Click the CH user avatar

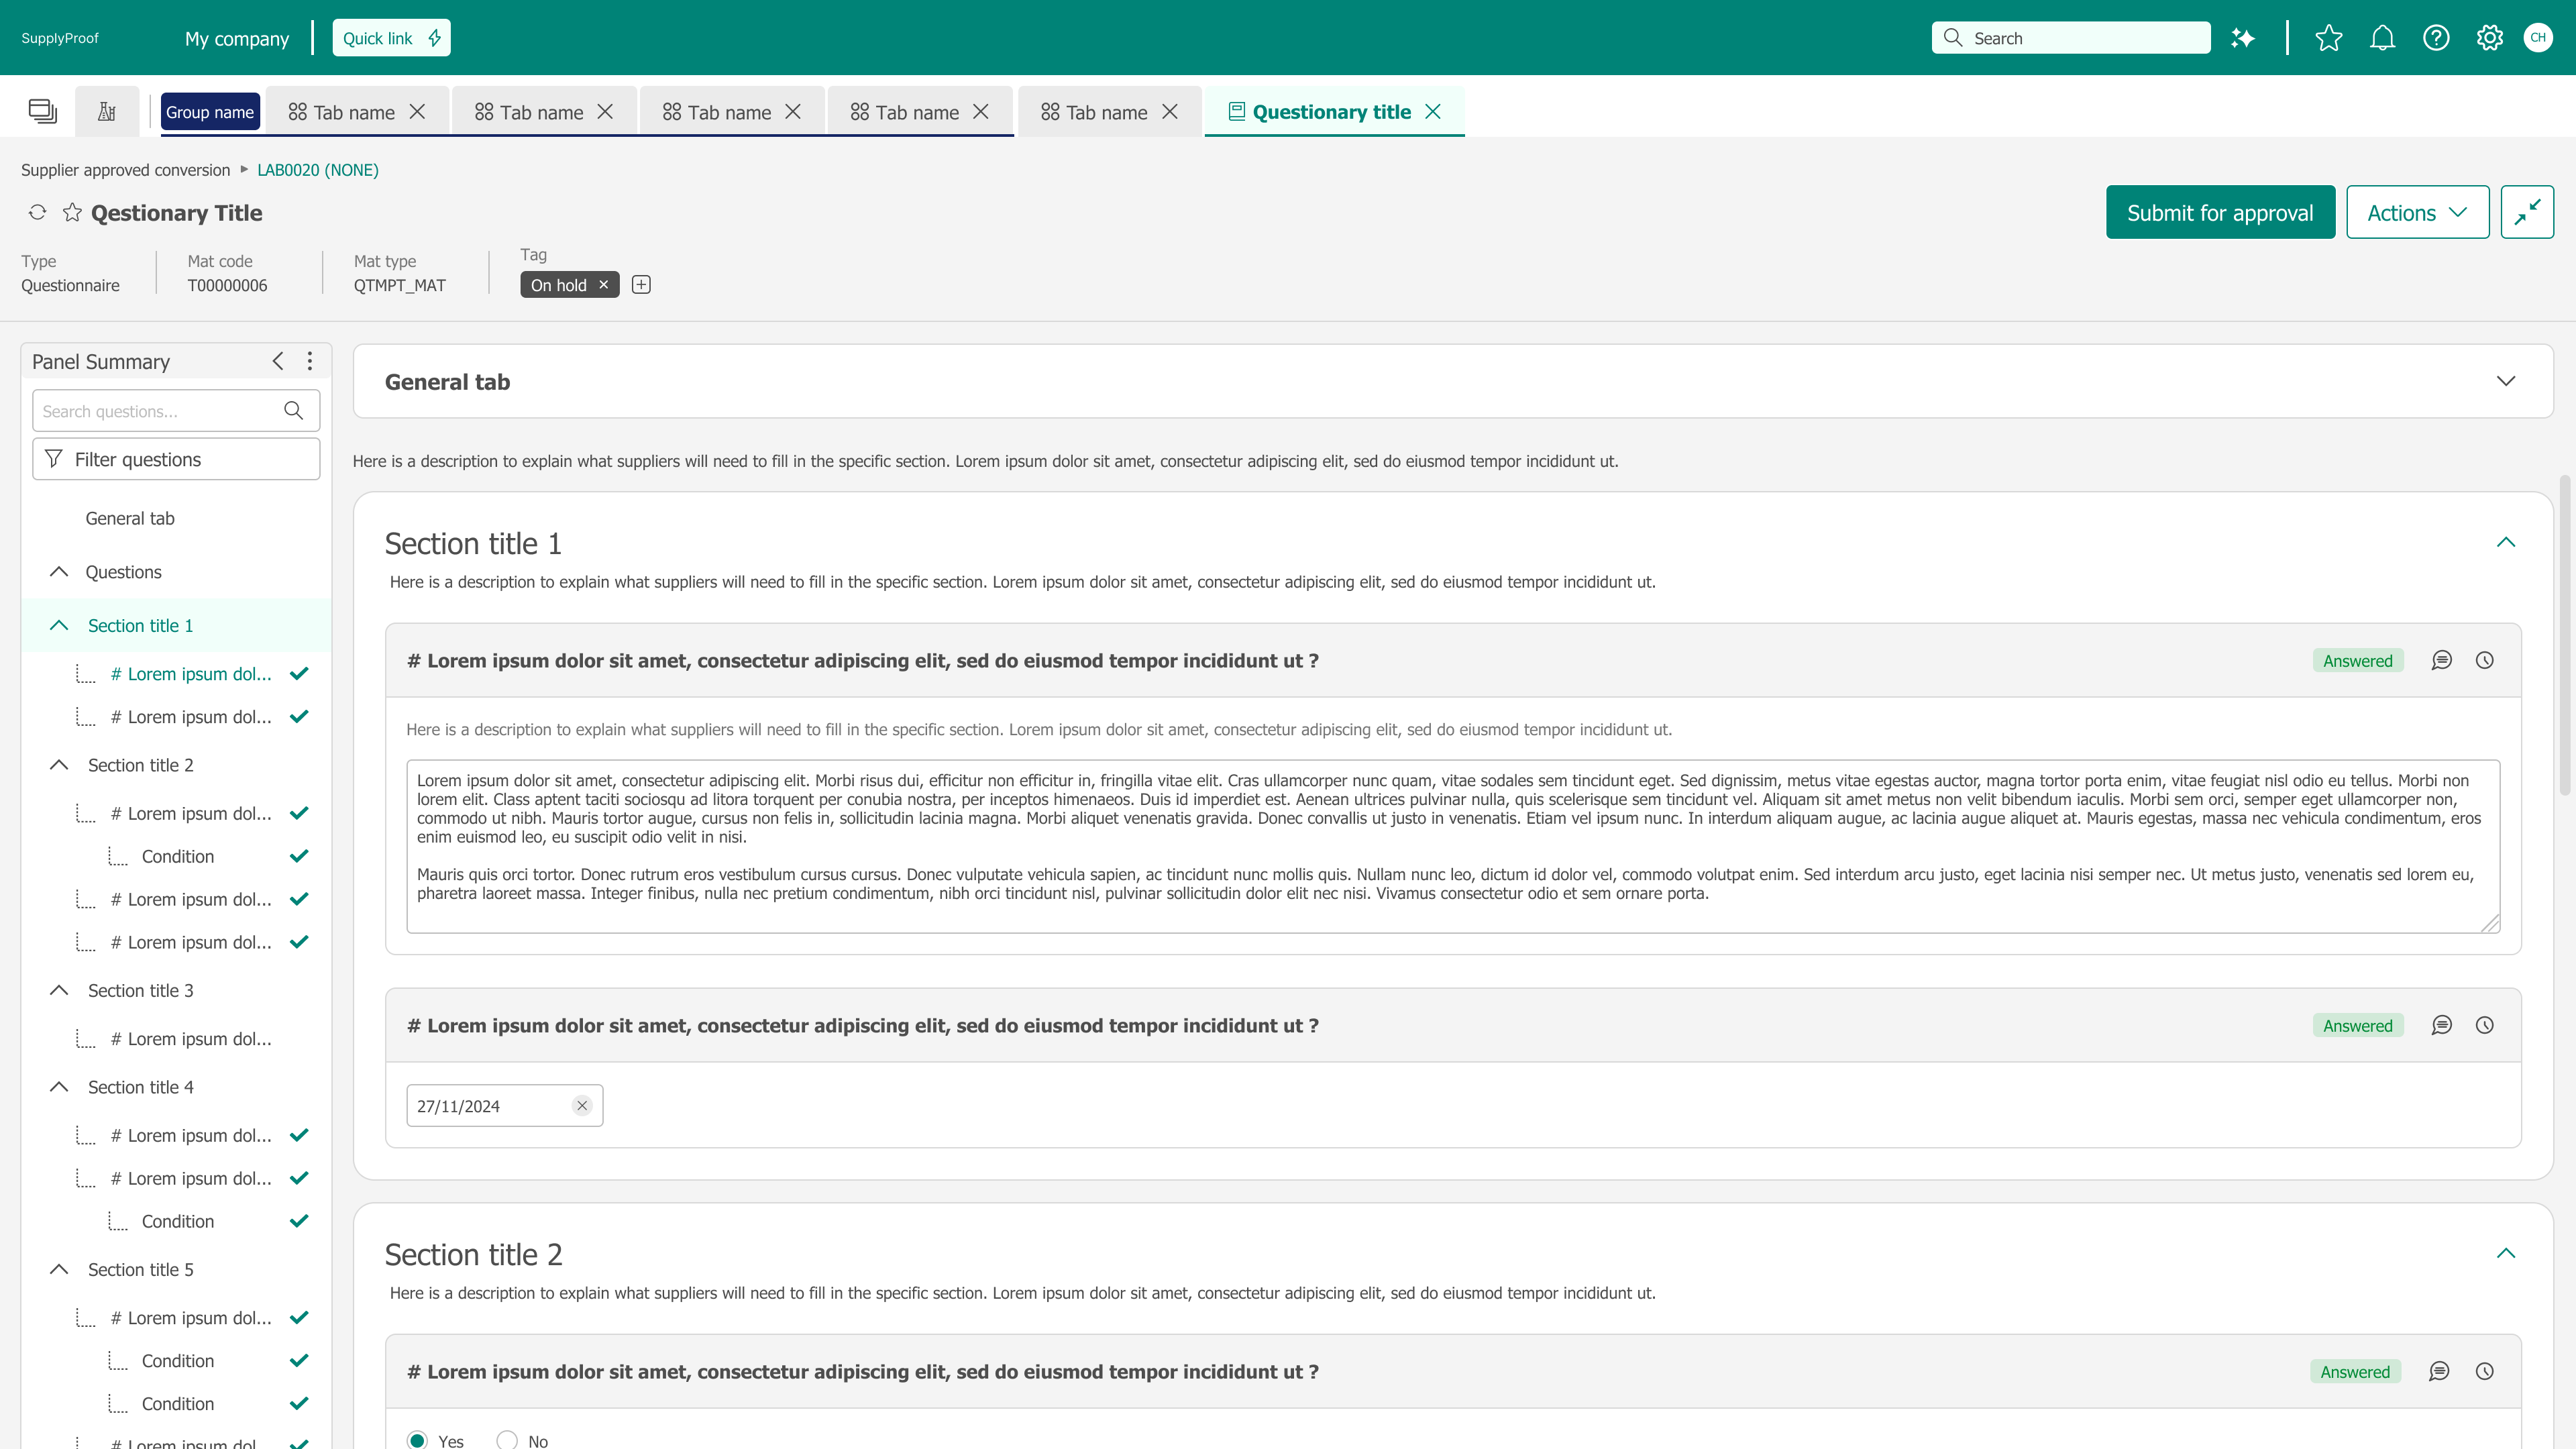pos(2538,38)
